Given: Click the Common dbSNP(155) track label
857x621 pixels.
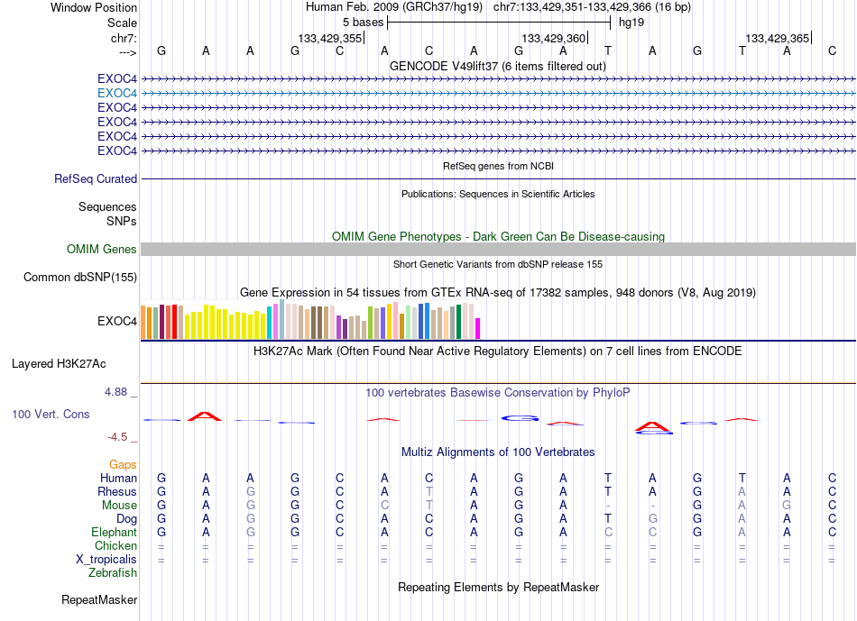Looking at the screenshot, I should [x=80, y=277].
